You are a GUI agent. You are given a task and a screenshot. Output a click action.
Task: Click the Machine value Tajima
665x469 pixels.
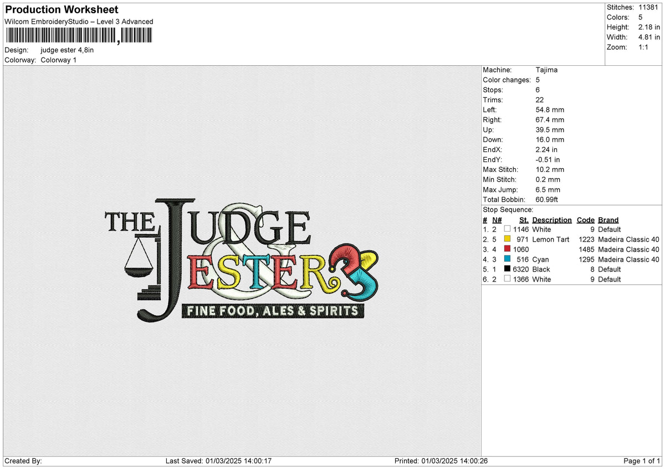[x=546, y=70]
